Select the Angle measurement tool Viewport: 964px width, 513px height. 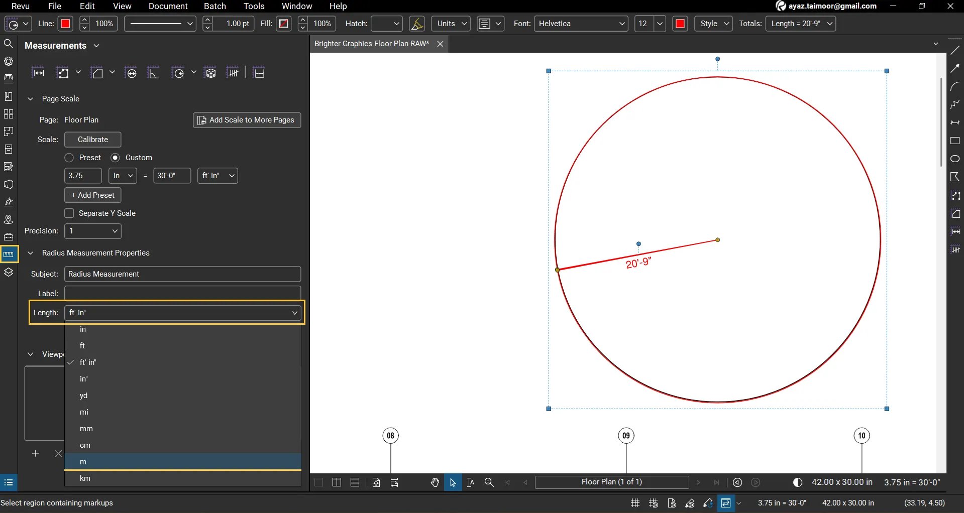(x=153, y=72)
